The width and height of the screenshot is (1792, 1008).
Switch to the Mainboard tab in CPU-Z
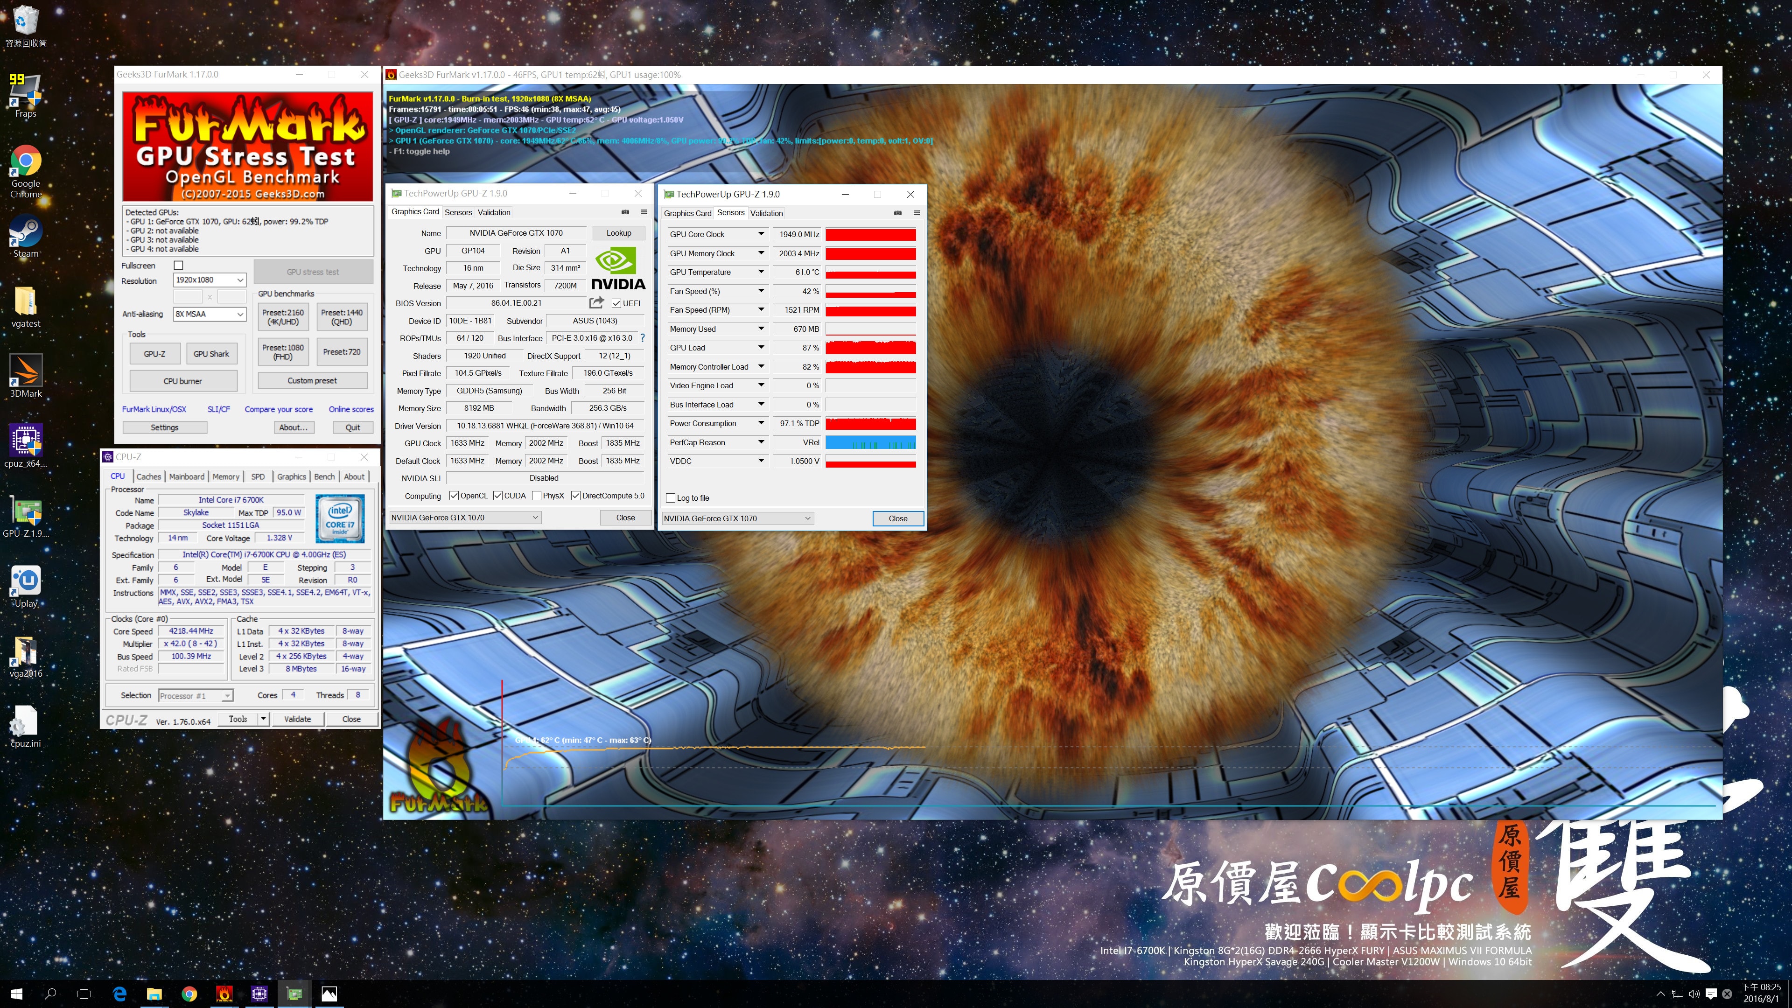pyautogui.click(x=187, y=476)
